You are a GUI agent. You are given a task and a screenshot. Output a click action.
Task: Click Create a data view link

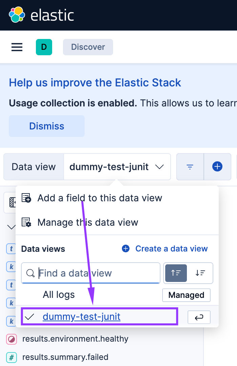[165, 249]
